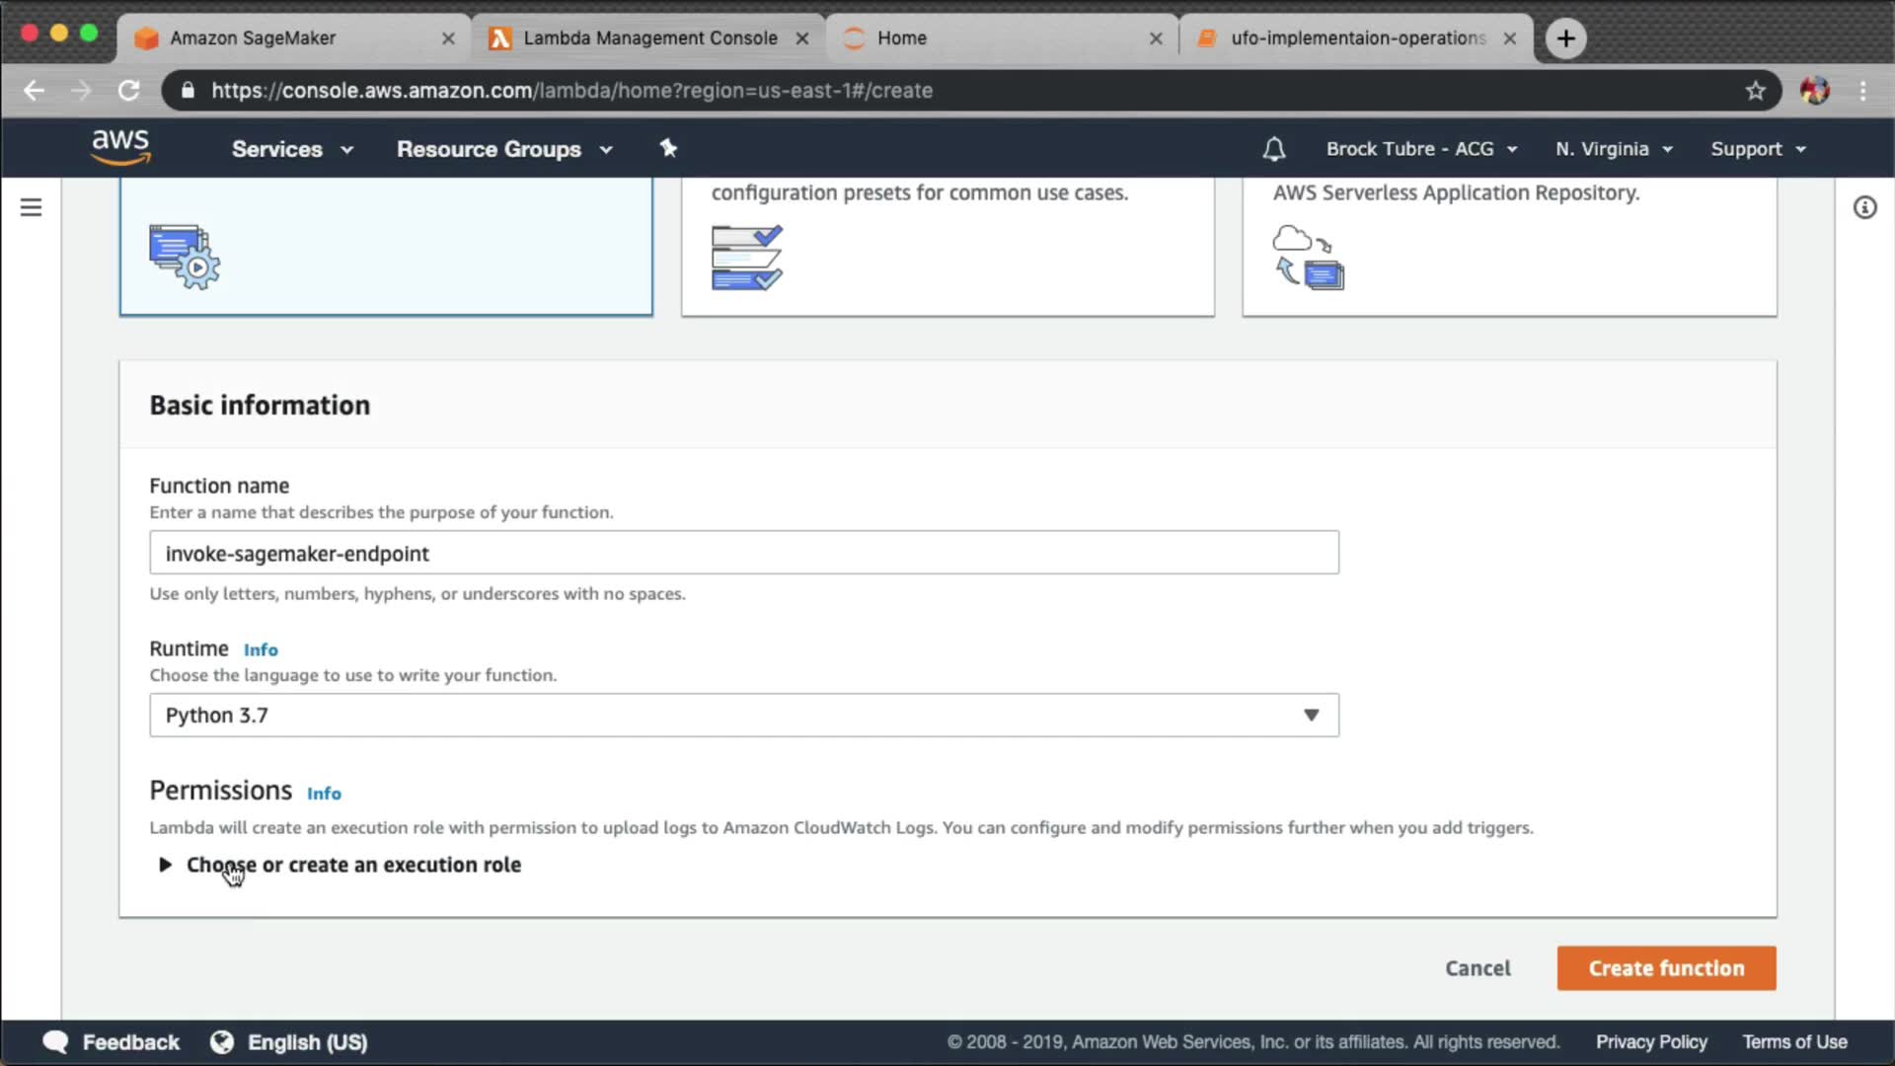Open the Runtime Info link

pos(261,649)
